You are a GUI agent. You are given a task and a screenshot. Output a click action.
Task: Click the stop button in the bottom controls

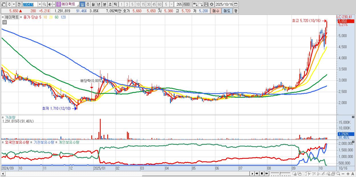pos(262,174)
